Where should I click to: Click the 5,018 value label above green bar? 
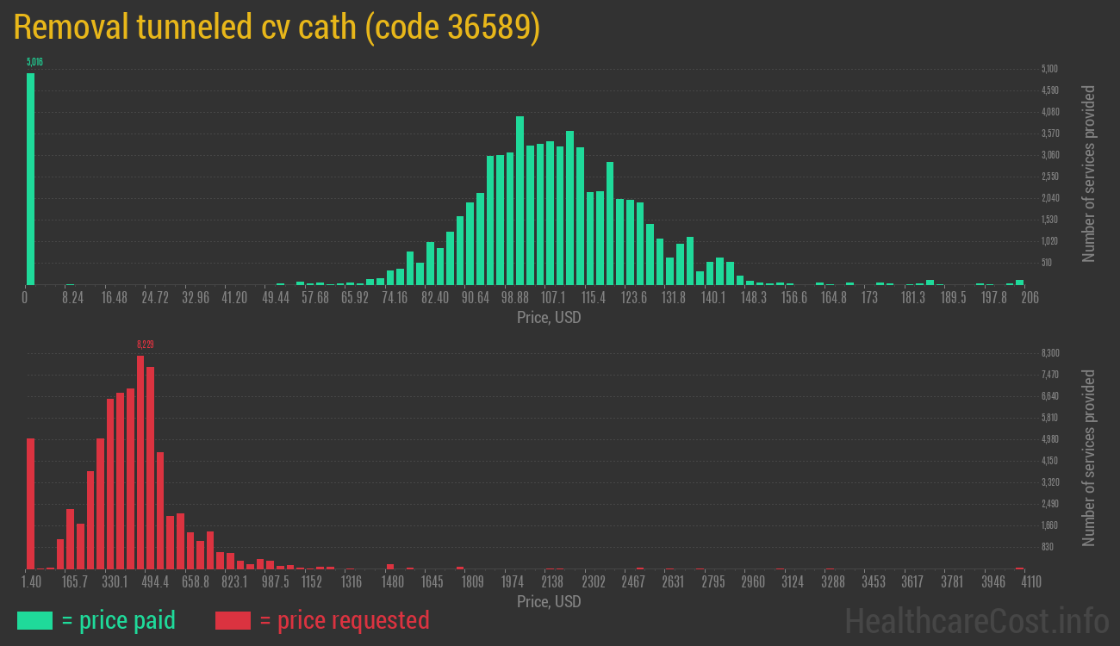[34, 62]
